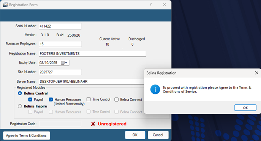Check Payroll under Belina Inspire

pos(30,112)
